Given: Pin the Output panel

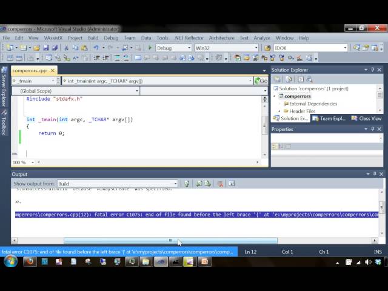Looking at the screenshot, I should tap(375, 174).
